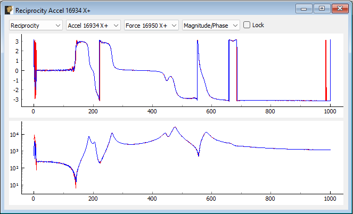Viewport: 353px width, 214px height.
Task: Expand the Magnitude/Phase display dropdown
Action: 210,25
